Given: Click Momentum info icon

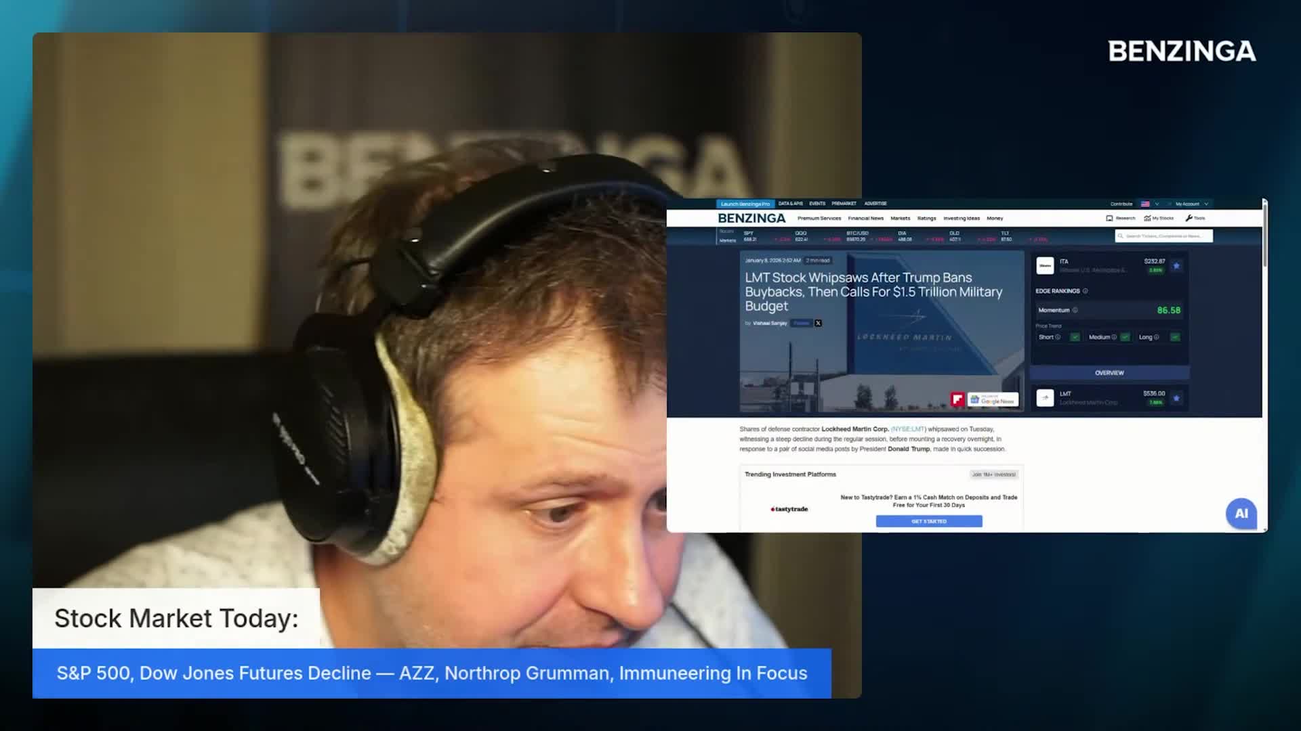Looking at the screenshot, I should (x=1075, y=311).
